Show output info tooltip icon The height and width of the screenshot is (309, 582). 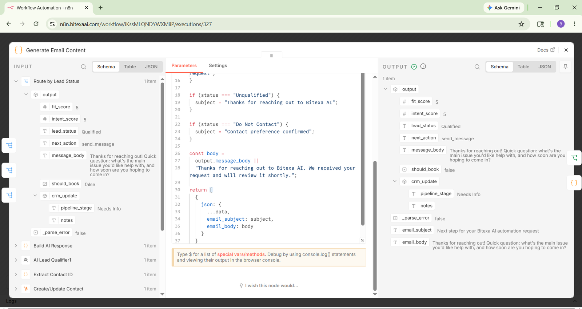point(423,66)
